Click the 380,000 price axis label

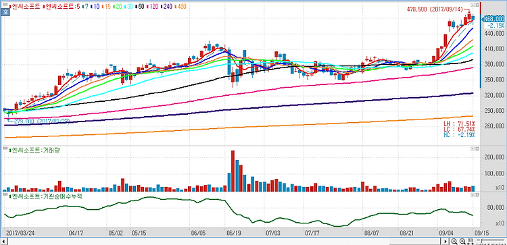tap(494, 64)
